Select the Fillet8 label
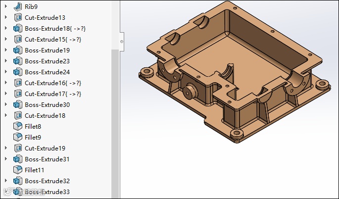 [33, 127]
